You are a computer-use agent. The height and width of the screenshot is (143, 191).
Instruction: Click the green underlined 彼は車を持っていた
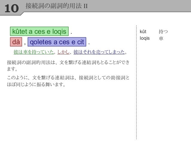34,52
